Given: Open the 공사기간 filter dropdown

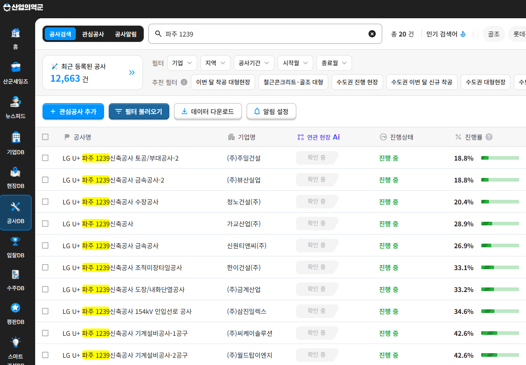Looking at the screenshot, I should click(x=254, y=63).
